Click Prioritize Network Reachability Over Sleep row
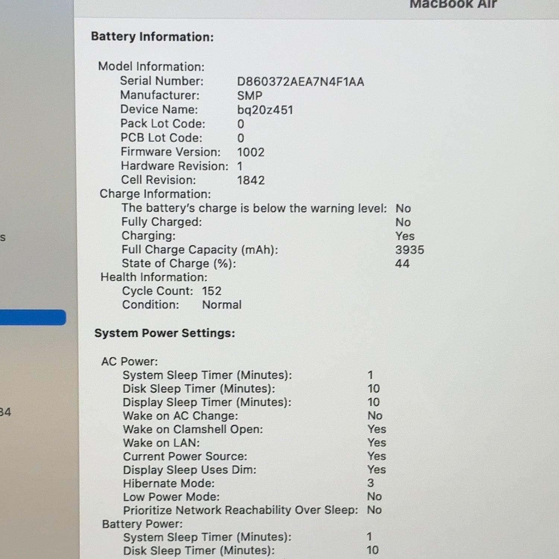 (x=252, y=510)
